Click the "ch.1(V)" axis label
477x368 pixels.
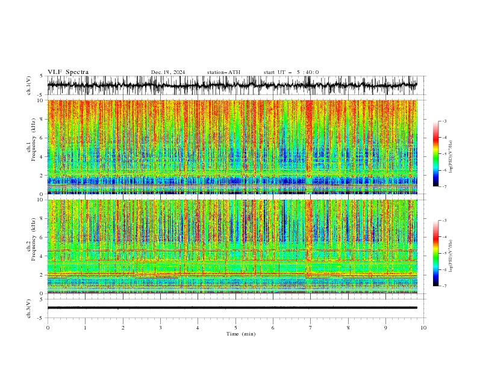[29, 85]
